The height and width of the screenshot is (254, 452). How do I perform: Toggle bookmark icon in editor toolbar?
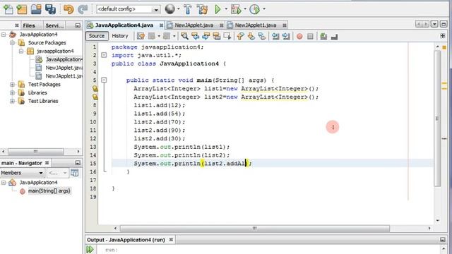click(x=262, y=36)
